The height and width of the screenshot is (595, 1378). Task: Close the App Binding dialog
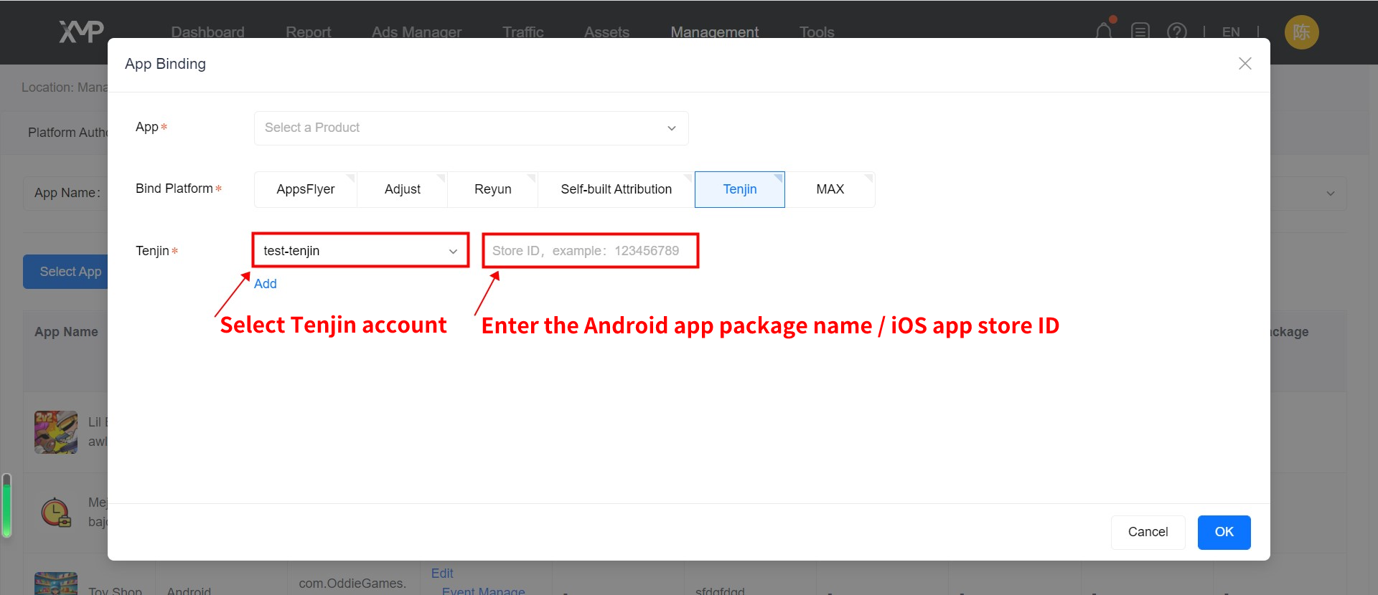1245,63
